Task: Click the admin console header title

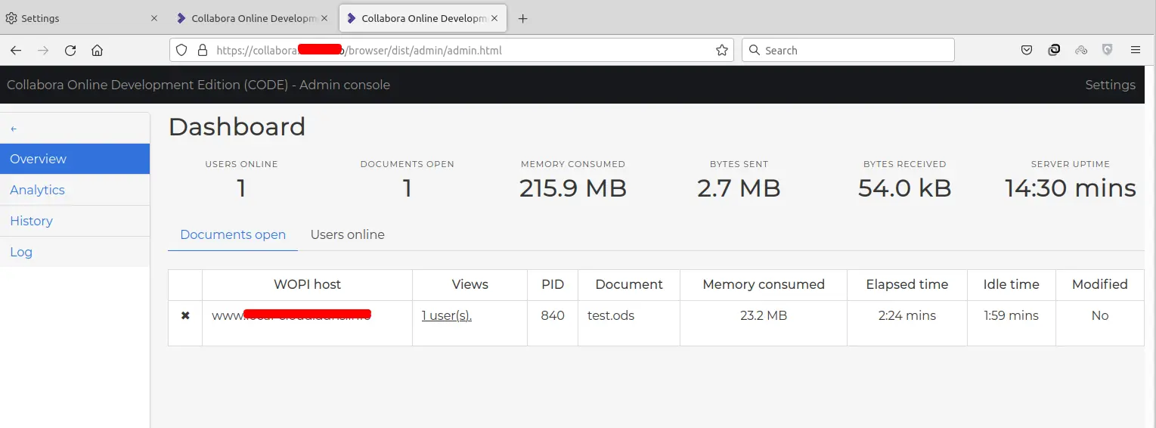Action: [x=199, y=85]
